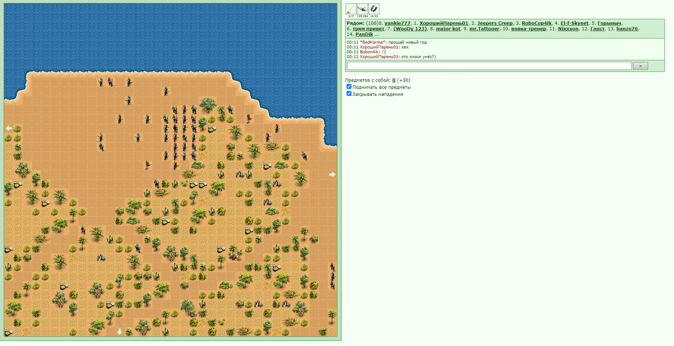Select the ring-shaped item icon showing 16/23
The image size is (674, 346).
tap(374, 8)
